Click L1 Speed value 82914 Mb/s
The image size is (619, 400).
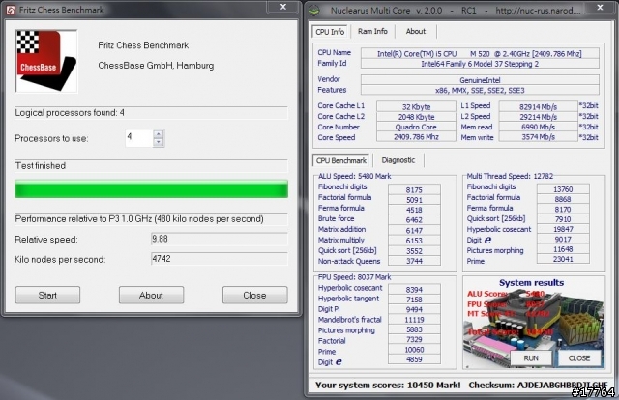tap(539, 107)
